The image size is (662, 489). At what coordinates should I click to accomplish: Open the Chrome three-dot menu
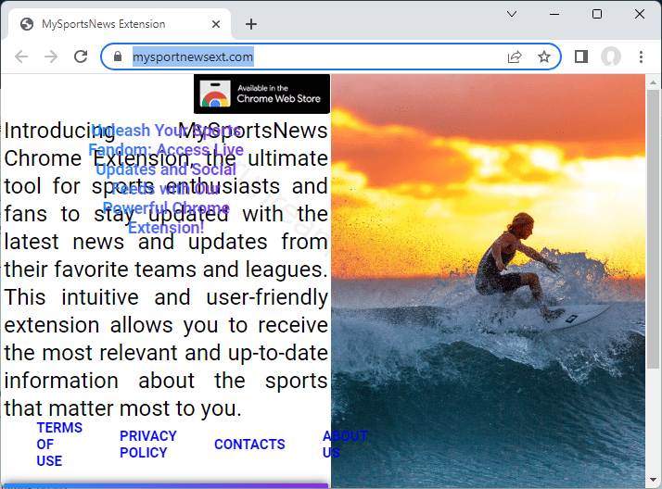pos(641,56)
